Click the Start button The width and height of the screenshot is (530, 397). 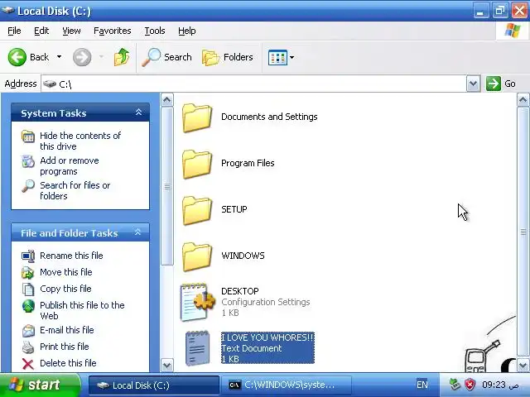click(x=40, y=385)
